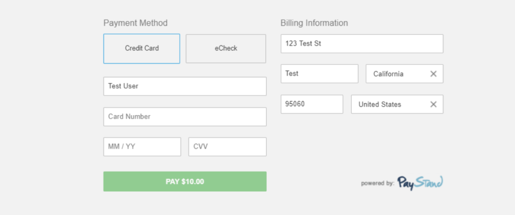Screen dimensions: 515x215
Task: Click the 95060 zip code field
Action: click(x=312, y=104)
